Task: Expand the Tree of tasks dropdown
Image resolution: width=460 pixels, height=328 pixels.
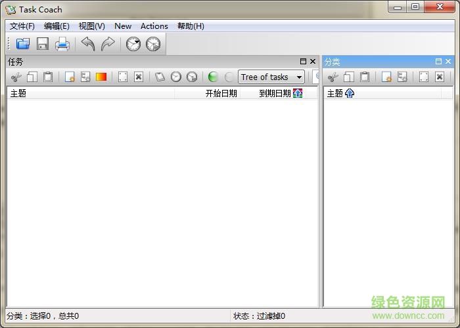Action: tap(271, 77)
